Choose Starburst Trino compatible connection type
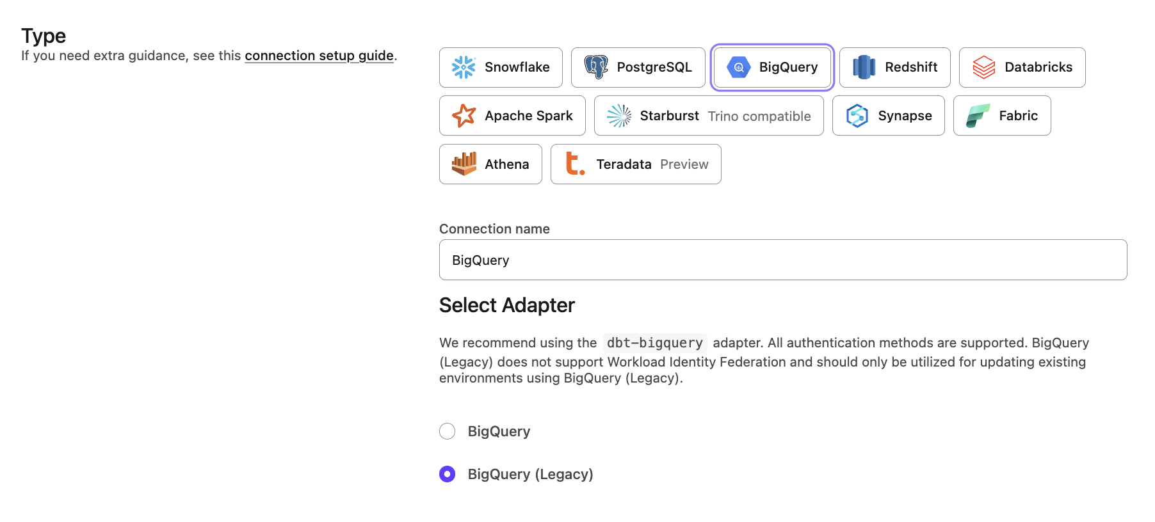1155x522 pixels. [x=707, y=115]
